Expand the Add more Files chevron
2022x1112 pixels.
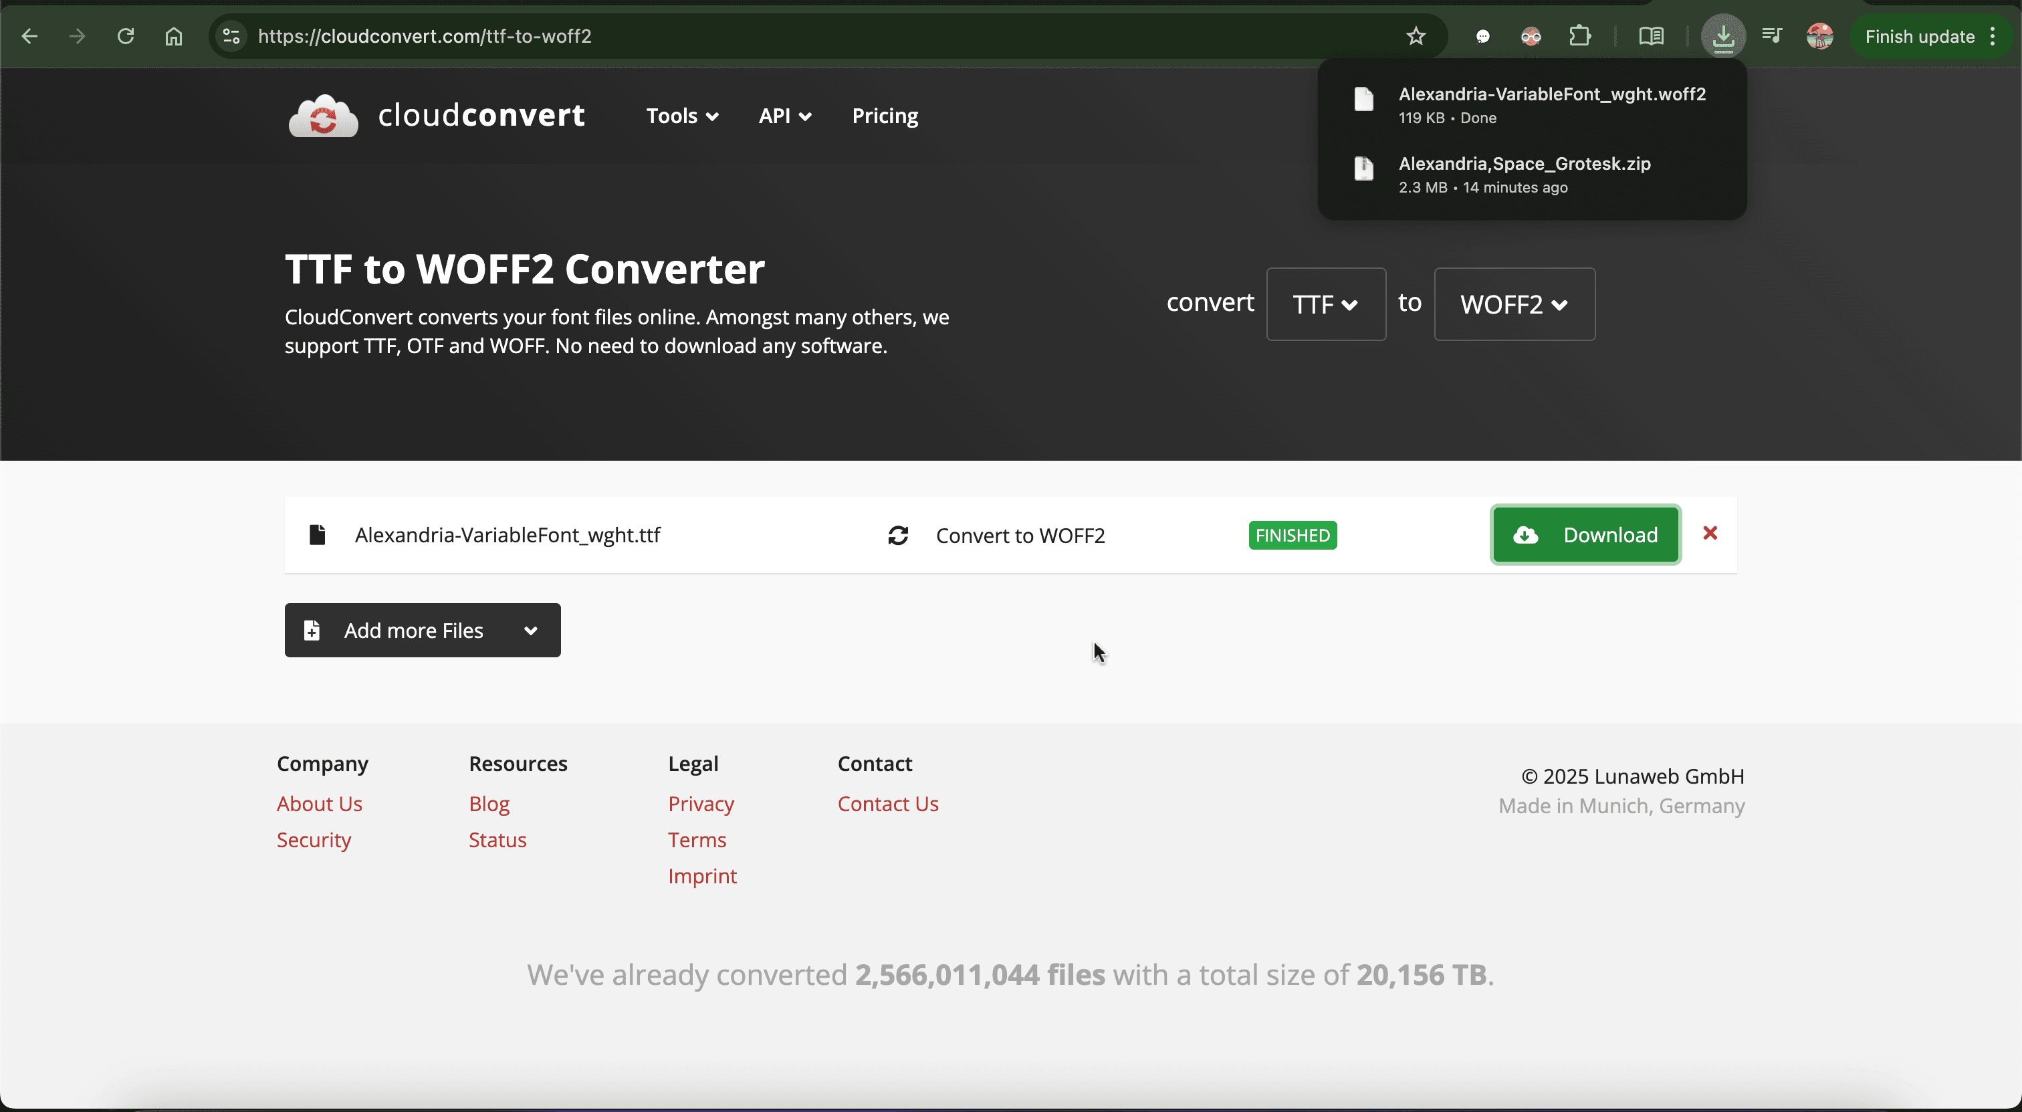point(531,630)
